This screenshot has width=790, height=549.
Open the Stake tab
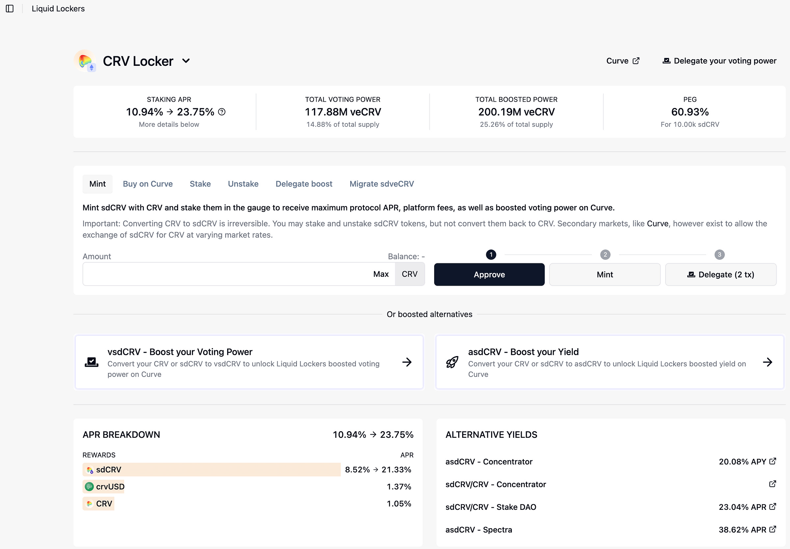[x=200, y=184]
